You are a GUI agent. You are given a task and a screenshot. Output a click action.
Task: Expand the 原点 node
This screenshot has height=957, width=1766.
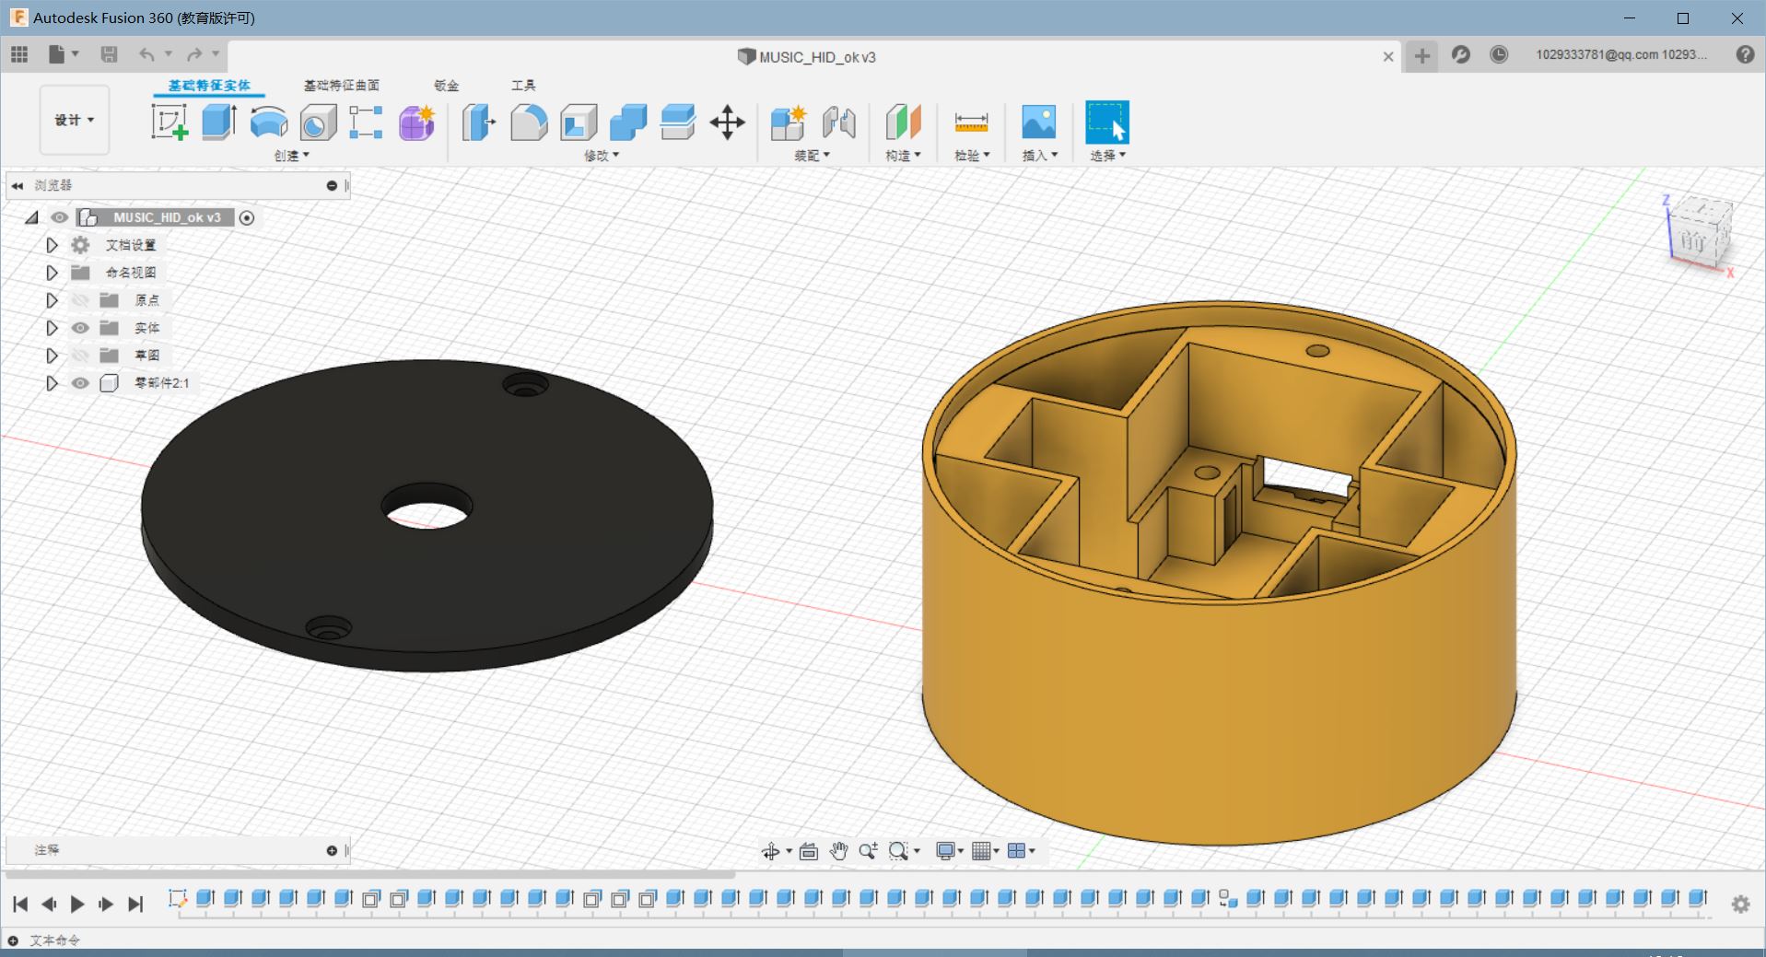point(52,300)
